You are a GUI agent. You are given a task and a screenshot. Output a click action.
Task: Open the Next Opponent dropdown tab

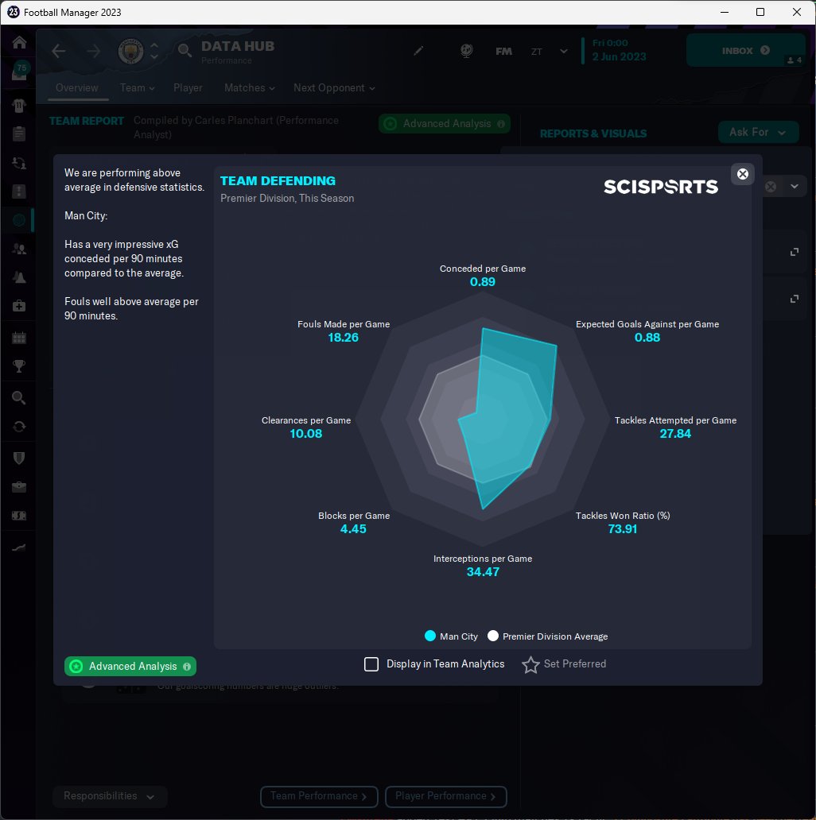[x=334, y=88]
